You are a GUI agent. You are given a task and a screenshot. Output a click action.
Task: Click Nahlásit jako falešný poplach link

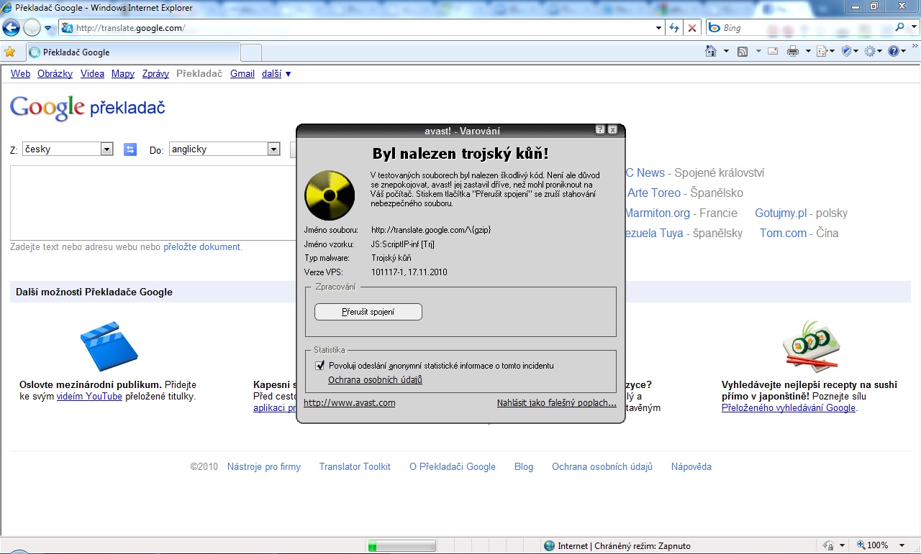557,402
